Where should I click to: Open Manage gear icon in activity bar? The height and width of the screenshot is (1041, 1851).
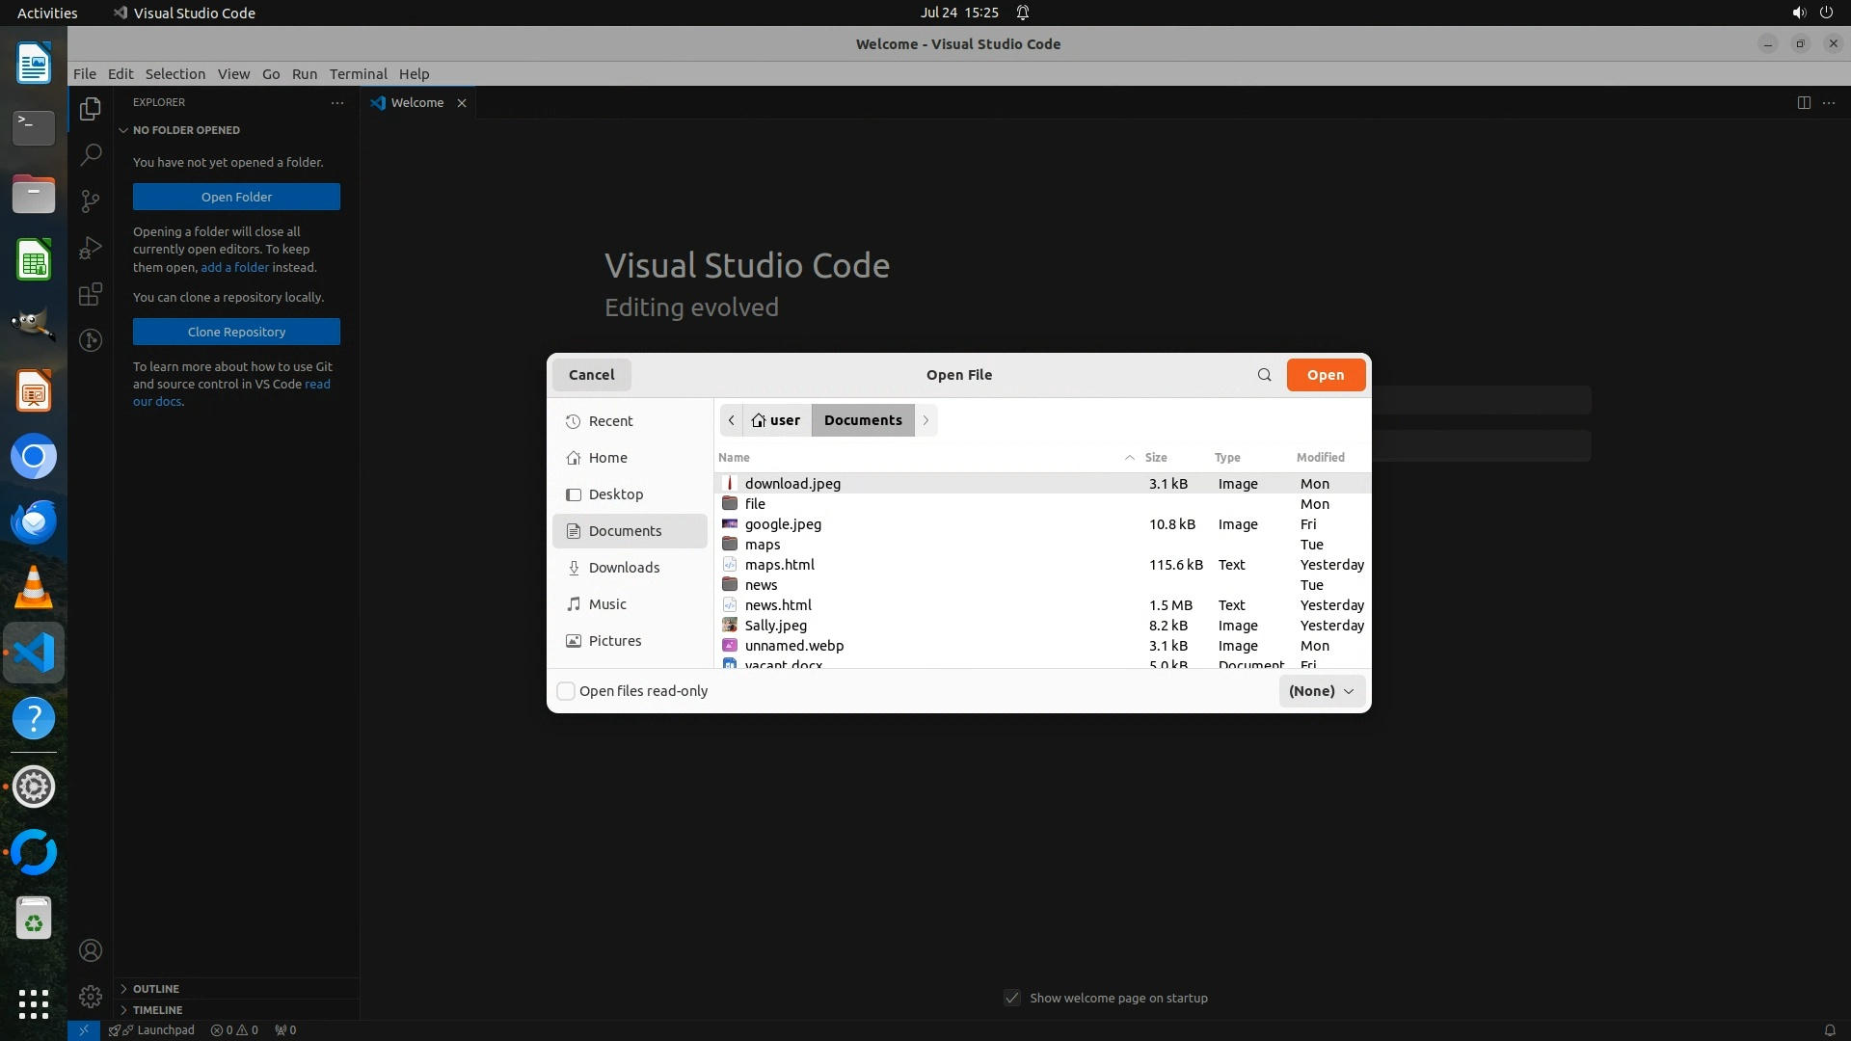pyautogui.click(x=91, y=996)
